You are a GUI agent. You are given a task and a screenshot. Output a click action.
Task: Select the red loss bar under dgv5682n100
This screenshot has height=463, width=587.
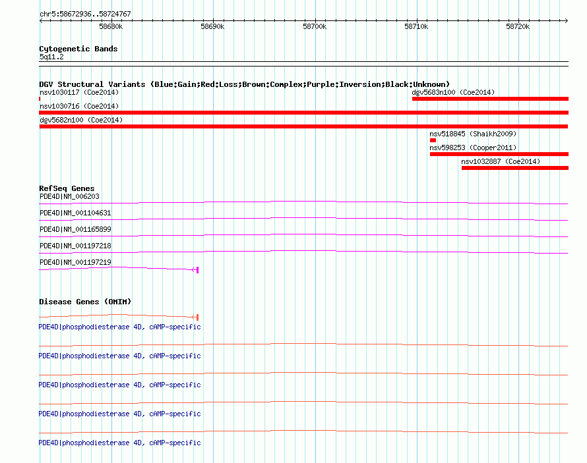tap(303, 126)
